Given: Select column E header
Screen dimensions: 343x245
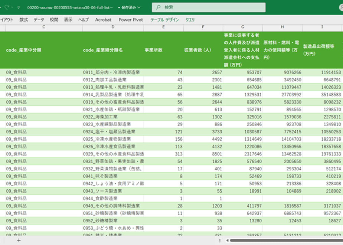Looking at the screenshot, I should point(163,27).
